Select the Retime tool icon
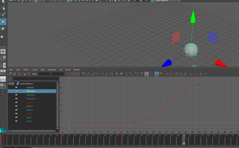The image size is (239, 148). click(x=29, y=74)
